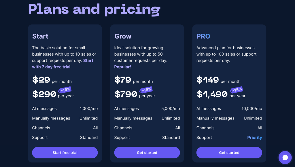Click the -15% tag on Grow plan
Screen dimensions: 295x167
coord(146,90)
